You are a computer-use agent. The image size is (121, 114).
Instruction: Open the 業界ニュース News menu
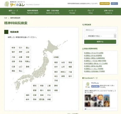click(13, 12)
